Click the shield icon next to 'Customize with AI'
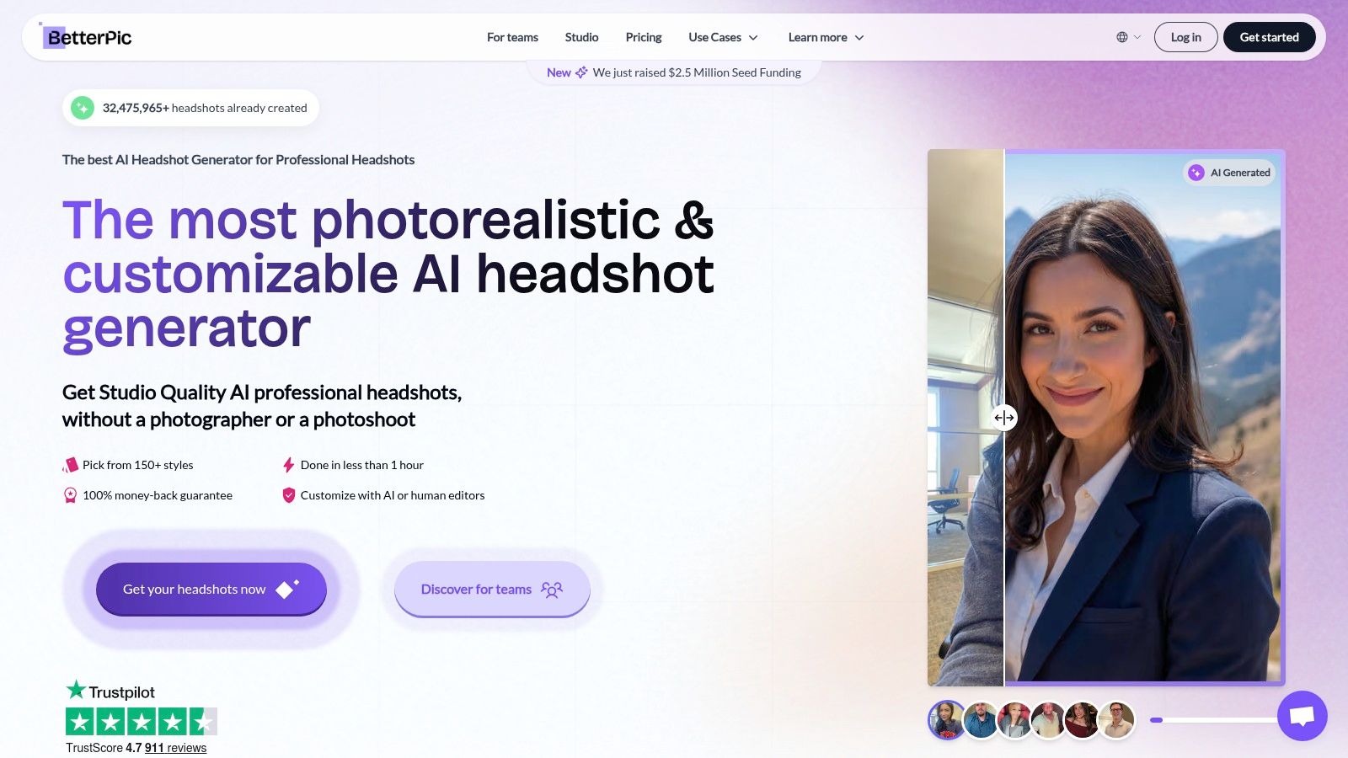The height and width of the screenshot is (758, 1348). 289,494
